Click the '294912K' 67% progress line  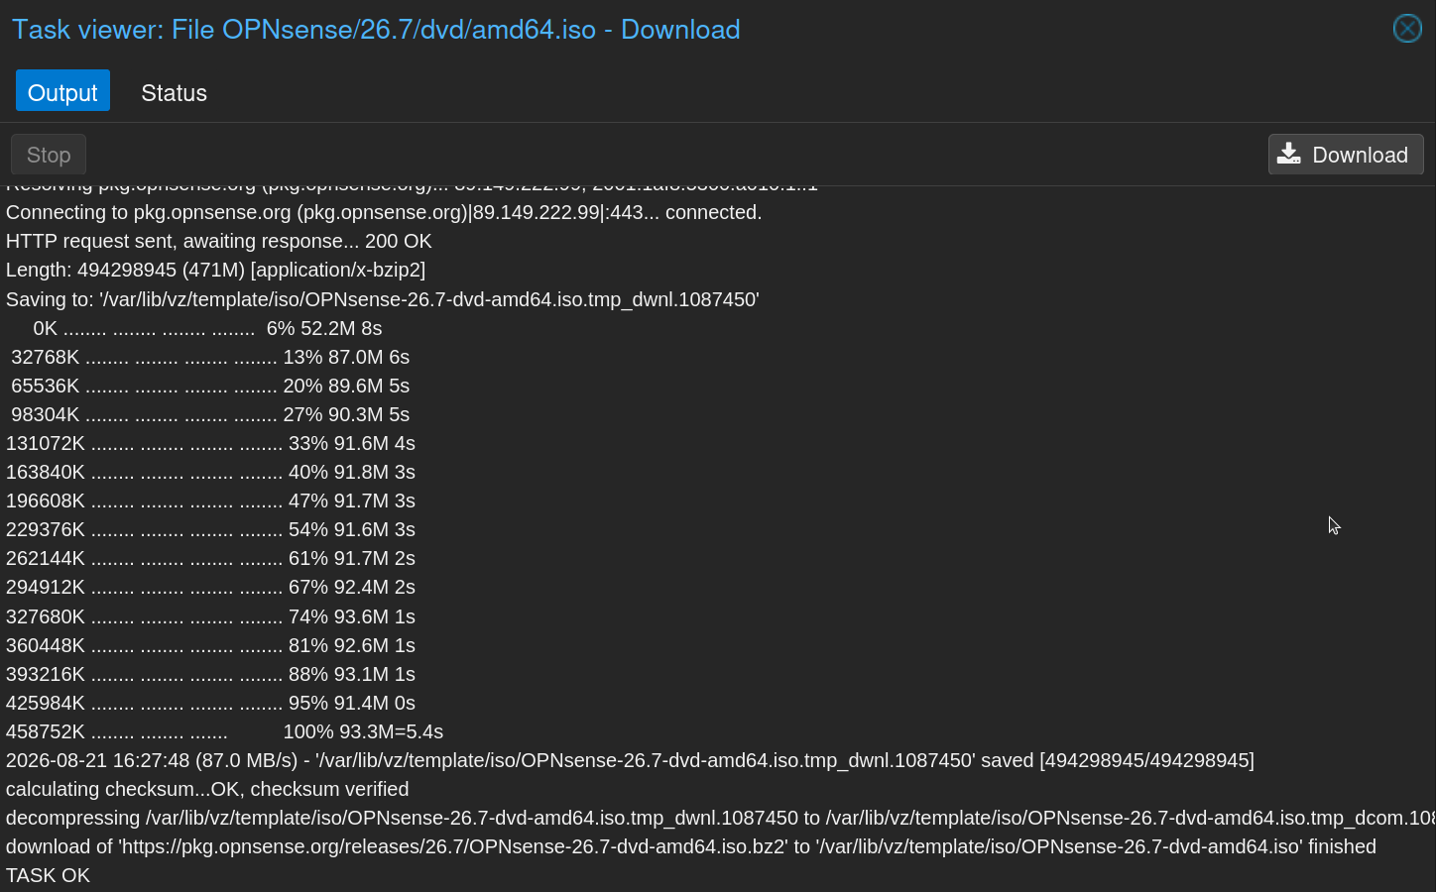click(210, 587)
